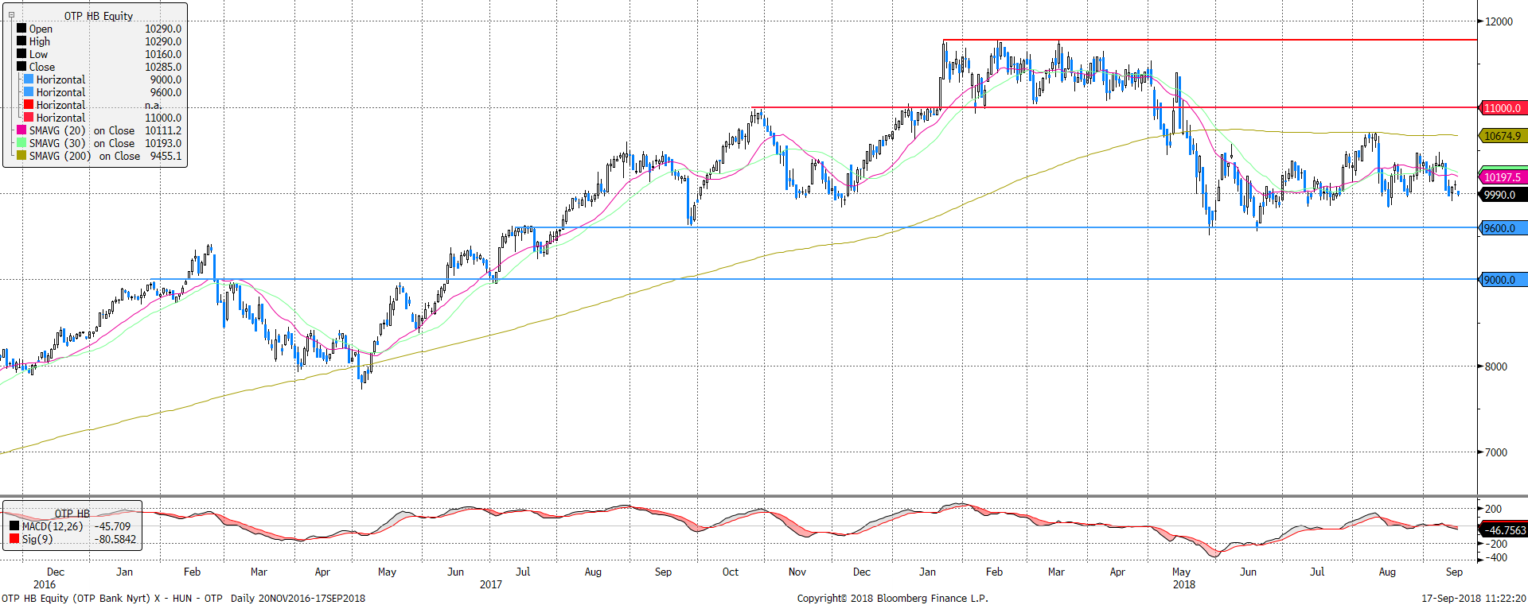Image resolution: width=1528 pixels, height=605 pixels.
Task: Click the OTP HB title in MACD legend
Action: [x=72, y=514]
